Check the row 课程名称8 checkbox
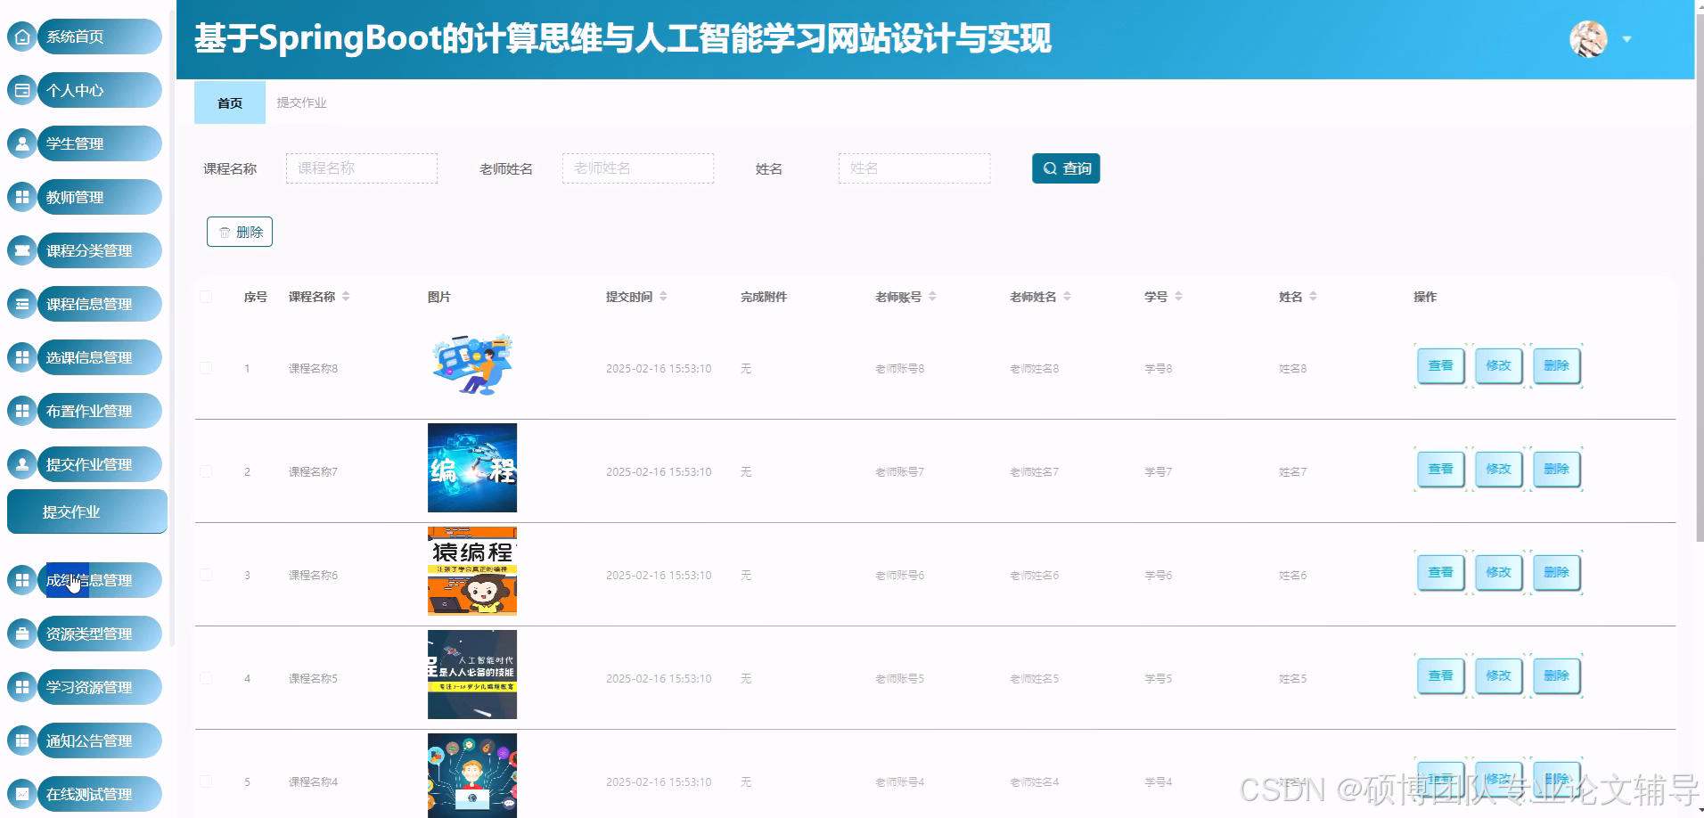This screenshot has height=818, width=1704. point(206,368)
